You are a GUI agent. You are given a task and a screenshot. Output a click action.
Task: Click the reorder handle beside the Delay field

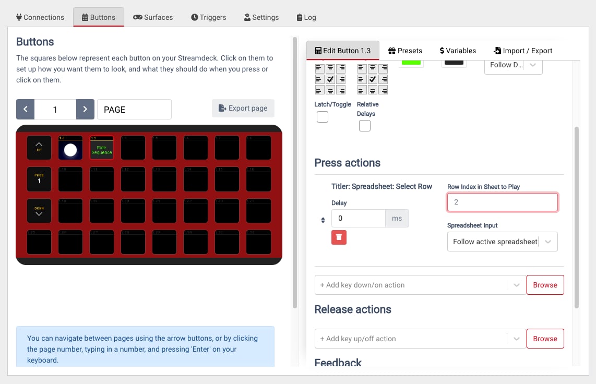323,220
